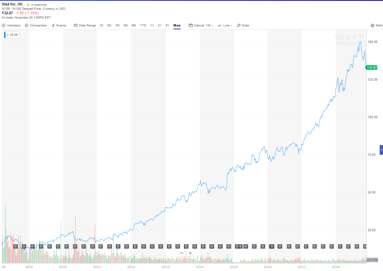The height and width of the screenshot is (271, 383).
Task: Click the Interval chart icon
Action: click(191, 25)
